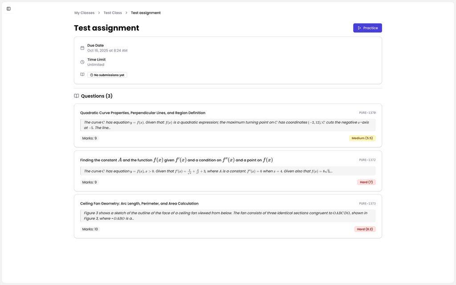Screen dimensions: 456x285
Task: Click the calendar icon beside Due Date
Action: point(82,48)
